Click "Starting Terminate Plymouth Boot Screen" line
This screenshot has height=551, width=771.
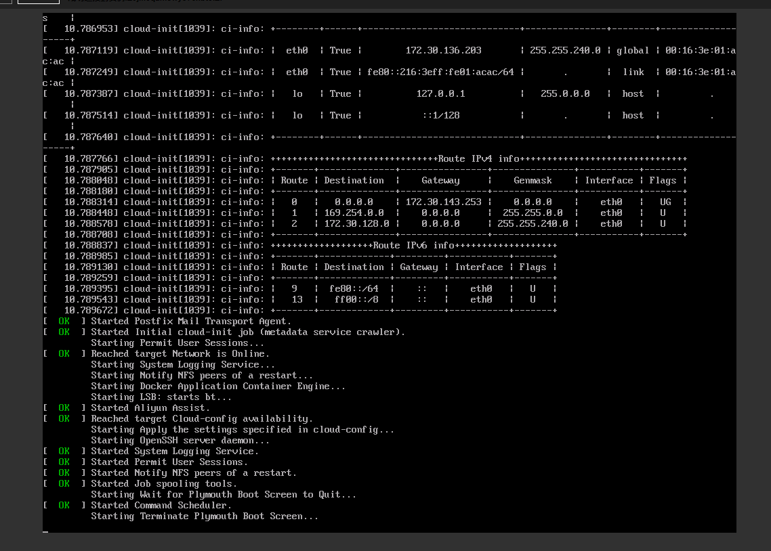205,516
